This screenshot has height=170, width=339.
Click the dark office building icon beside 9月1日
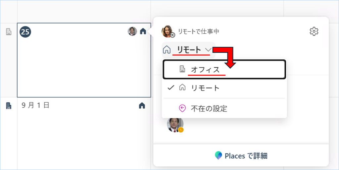click(x=8, y=106)
